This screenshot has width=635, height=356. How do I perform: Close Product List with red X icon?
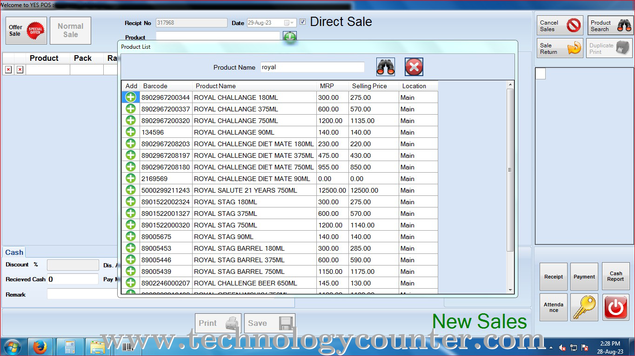click(414, 67)
